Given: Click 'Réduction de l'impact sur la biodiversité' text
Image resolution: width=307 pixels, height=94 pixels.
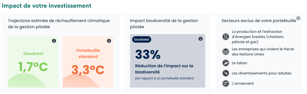Looking at the screenshot, I should [x=164, y=69].
